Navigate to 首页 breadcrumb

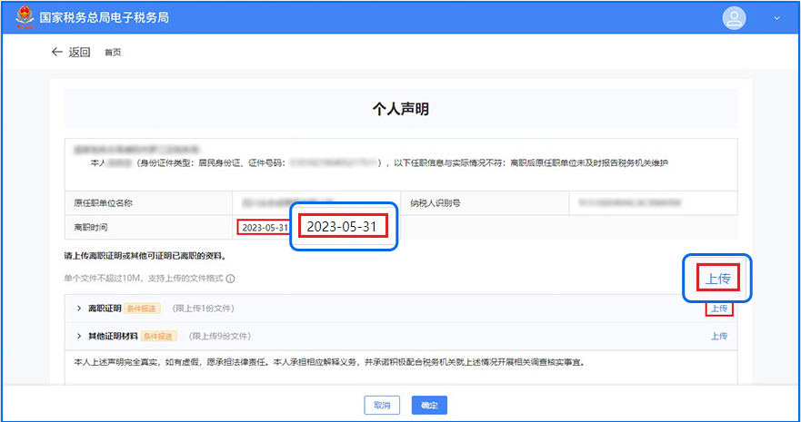point(113,53)
